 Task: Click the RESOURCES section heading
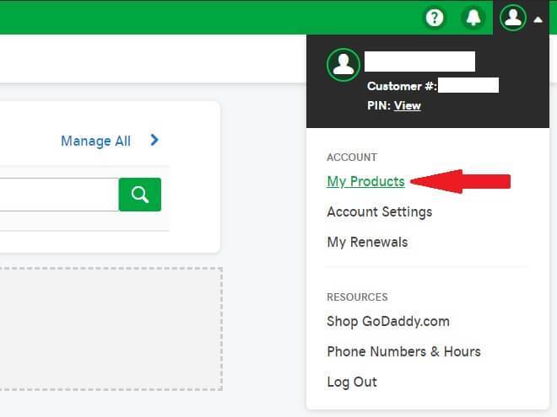click(x=357, y=297)
